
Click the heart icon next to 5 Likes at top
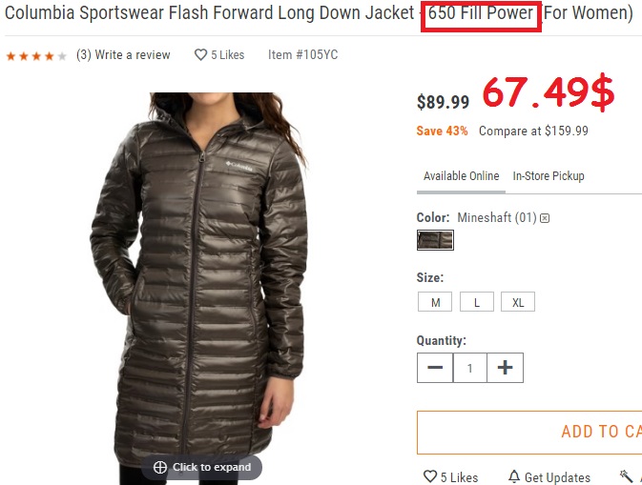pos(200,55)
